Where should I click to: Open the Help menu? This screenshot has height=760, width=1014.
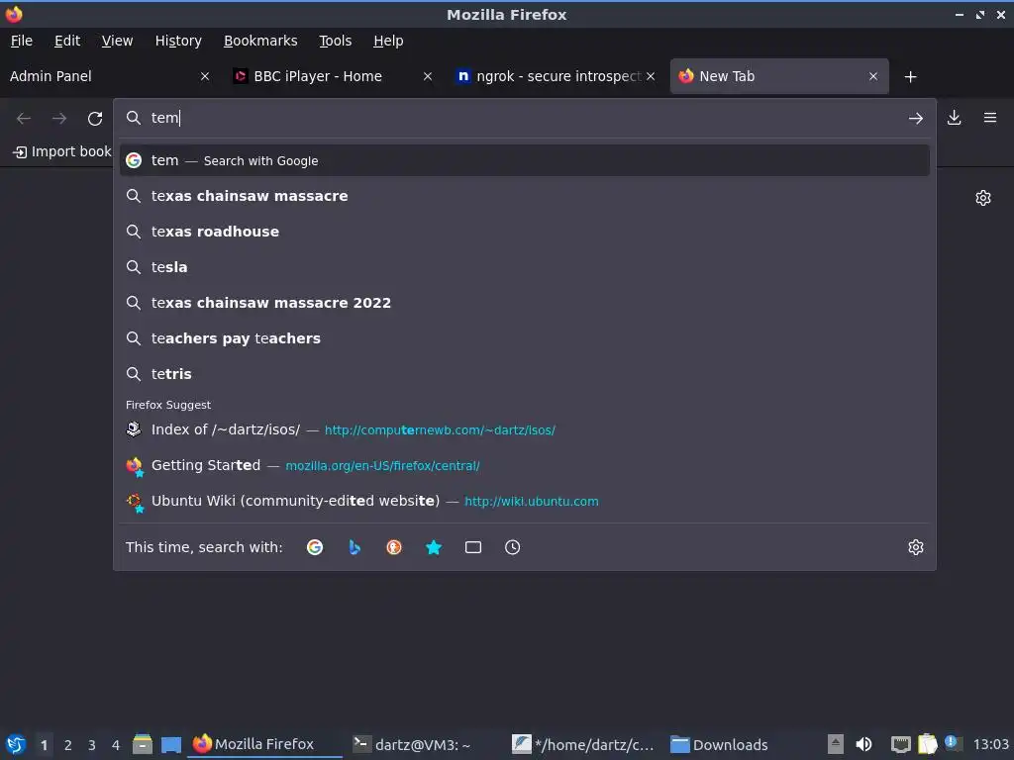[x=388, y=41]
